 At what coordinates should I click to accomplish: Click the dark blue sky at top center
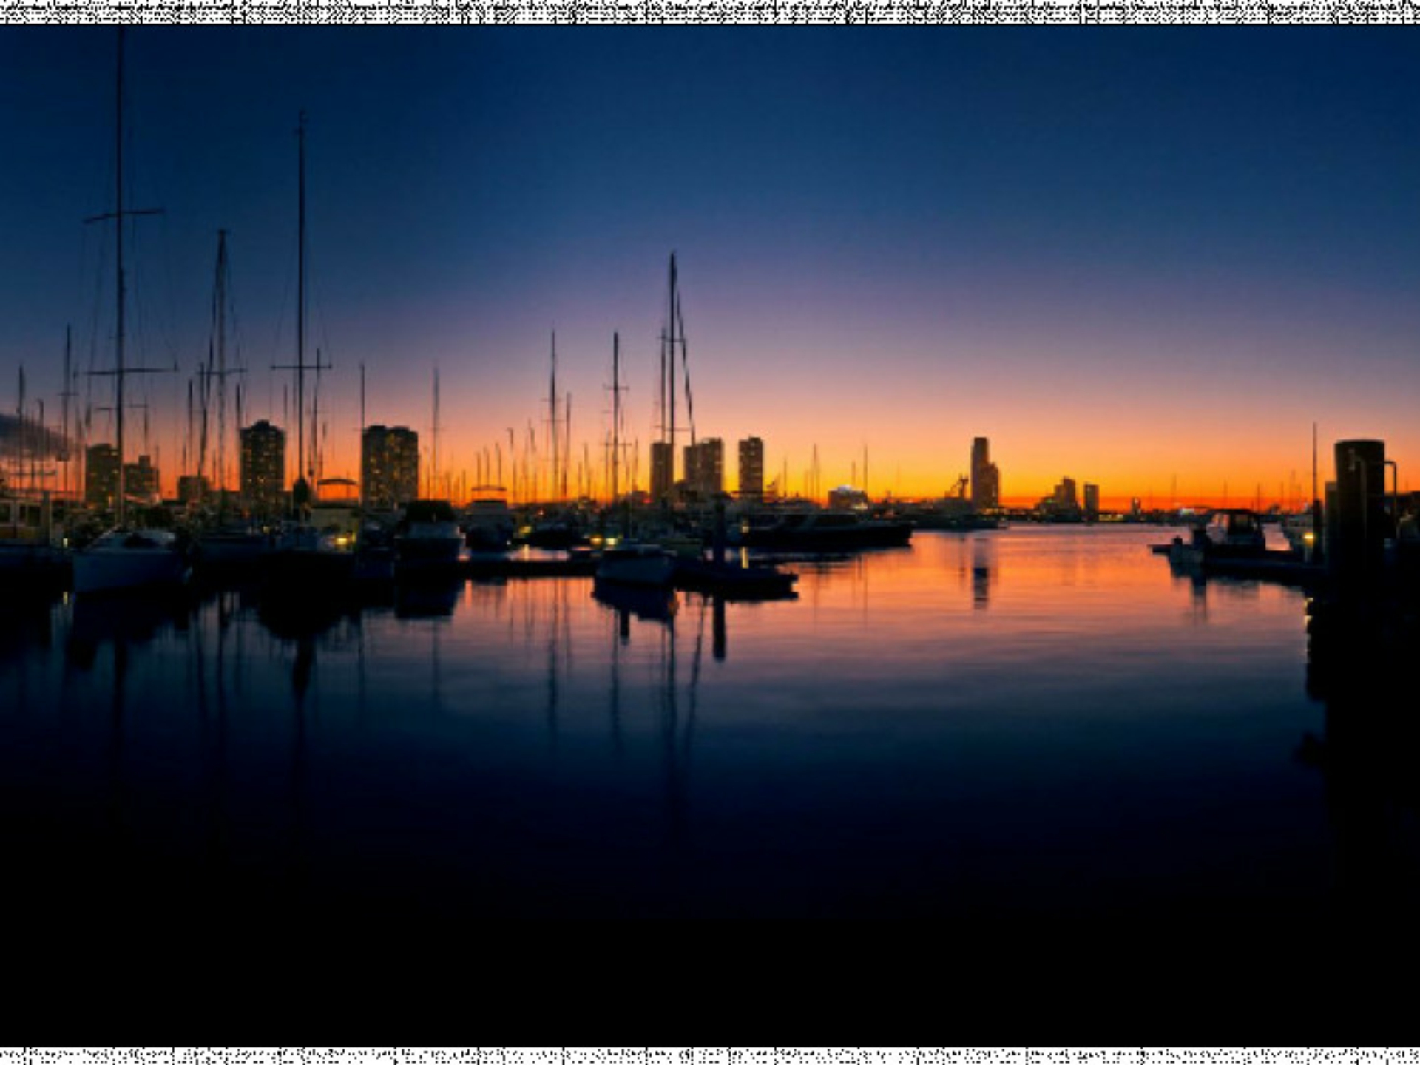click(710, 111)
